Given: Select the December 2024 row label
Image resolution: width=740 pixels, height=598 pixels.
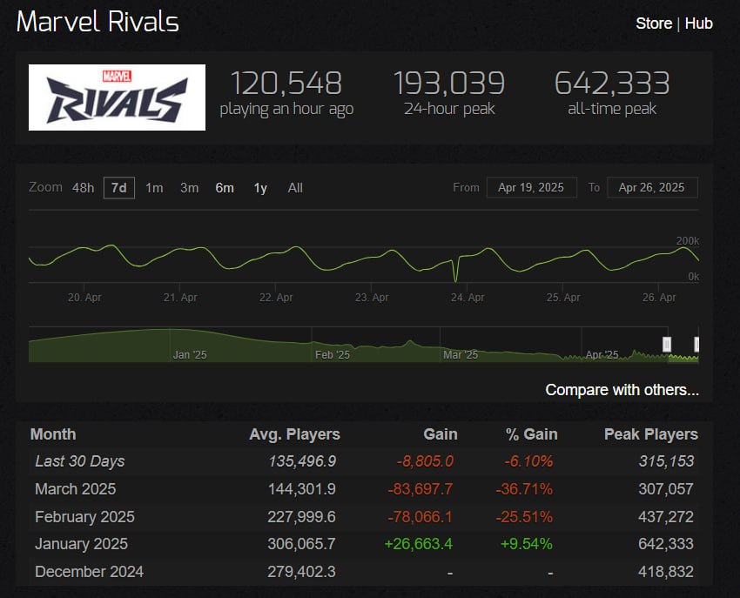Looking at the screenshot, I should 89,572.
